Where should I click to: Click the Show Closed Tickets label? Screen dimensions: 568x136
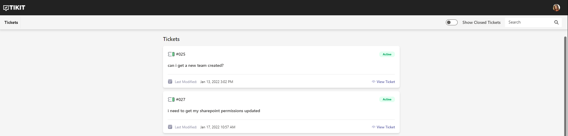click(x=481, y=22)
